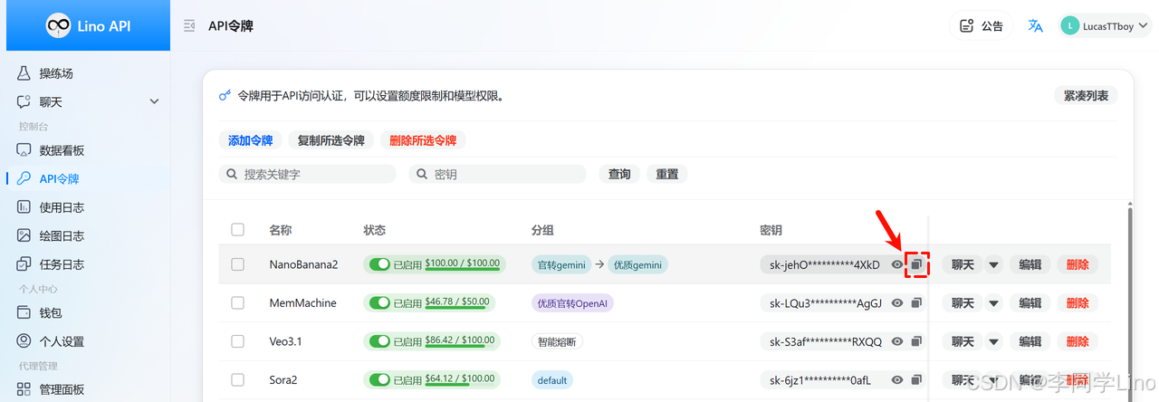Click 编辑 in the MemMachine row
Viewport: 1159px width, 402px height.
click(x=1030, y=303)
